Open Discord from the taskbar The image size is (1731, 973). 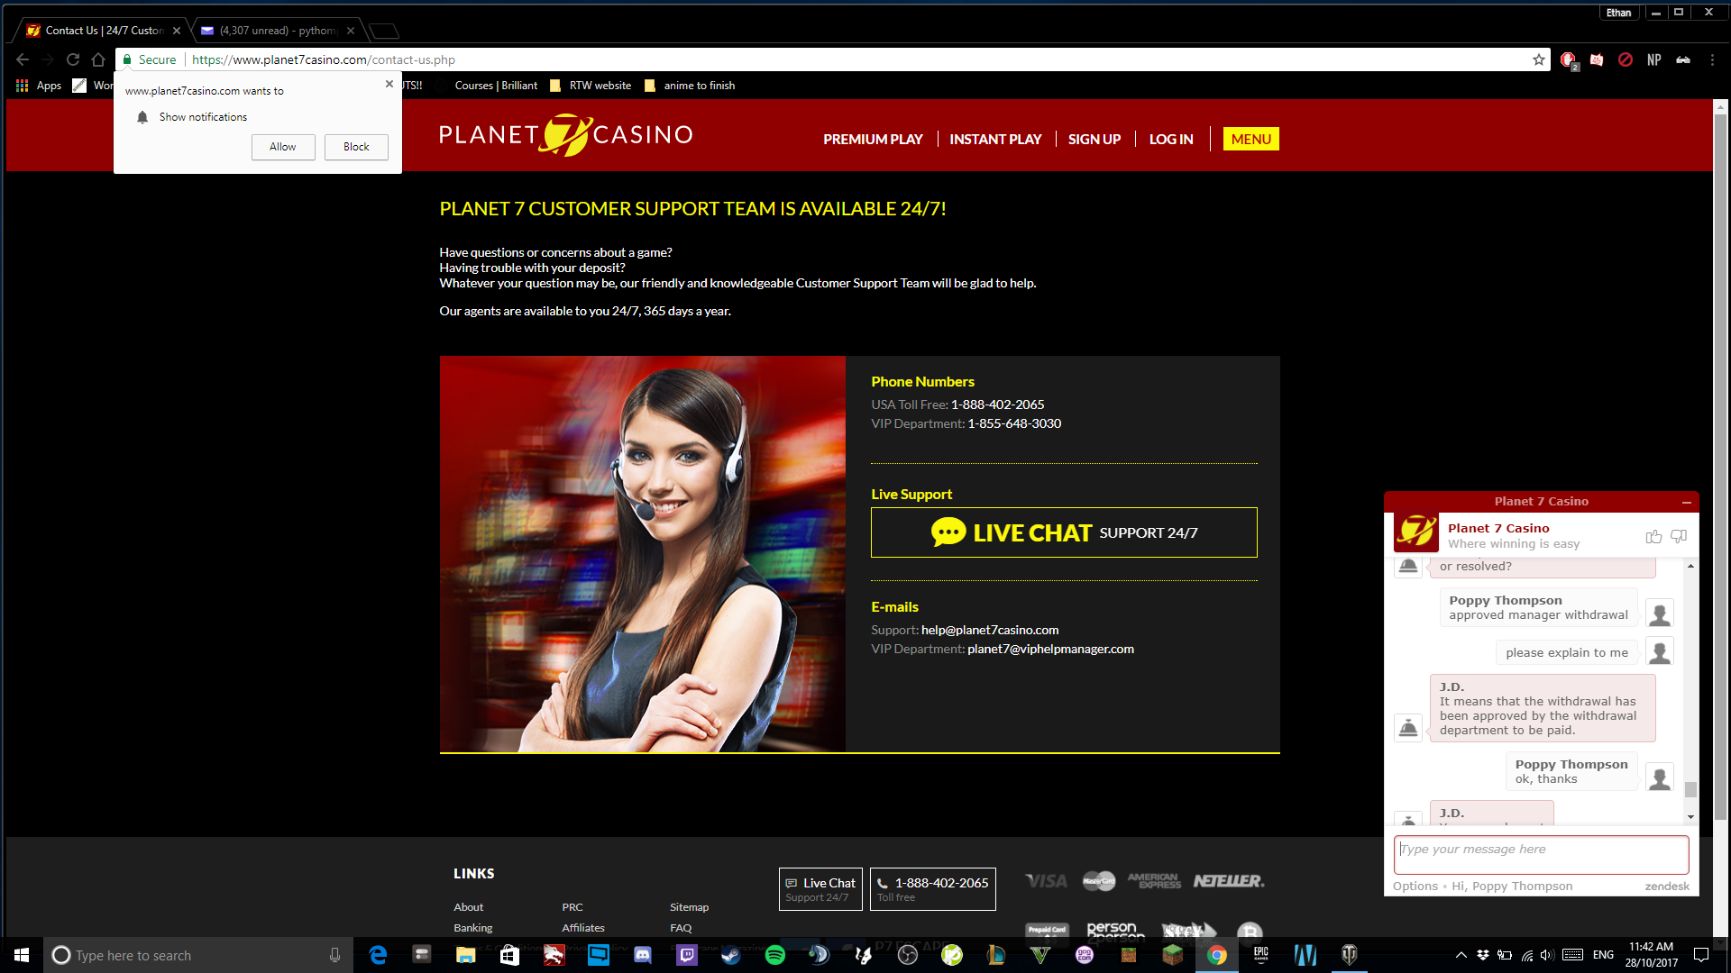(x=643, y=955)
